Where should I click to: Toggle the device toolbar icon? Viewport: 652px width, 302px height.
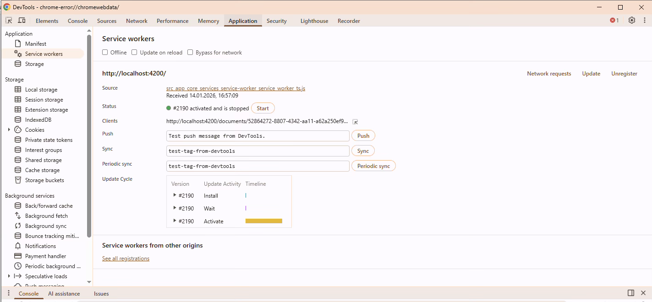point(22,21)
